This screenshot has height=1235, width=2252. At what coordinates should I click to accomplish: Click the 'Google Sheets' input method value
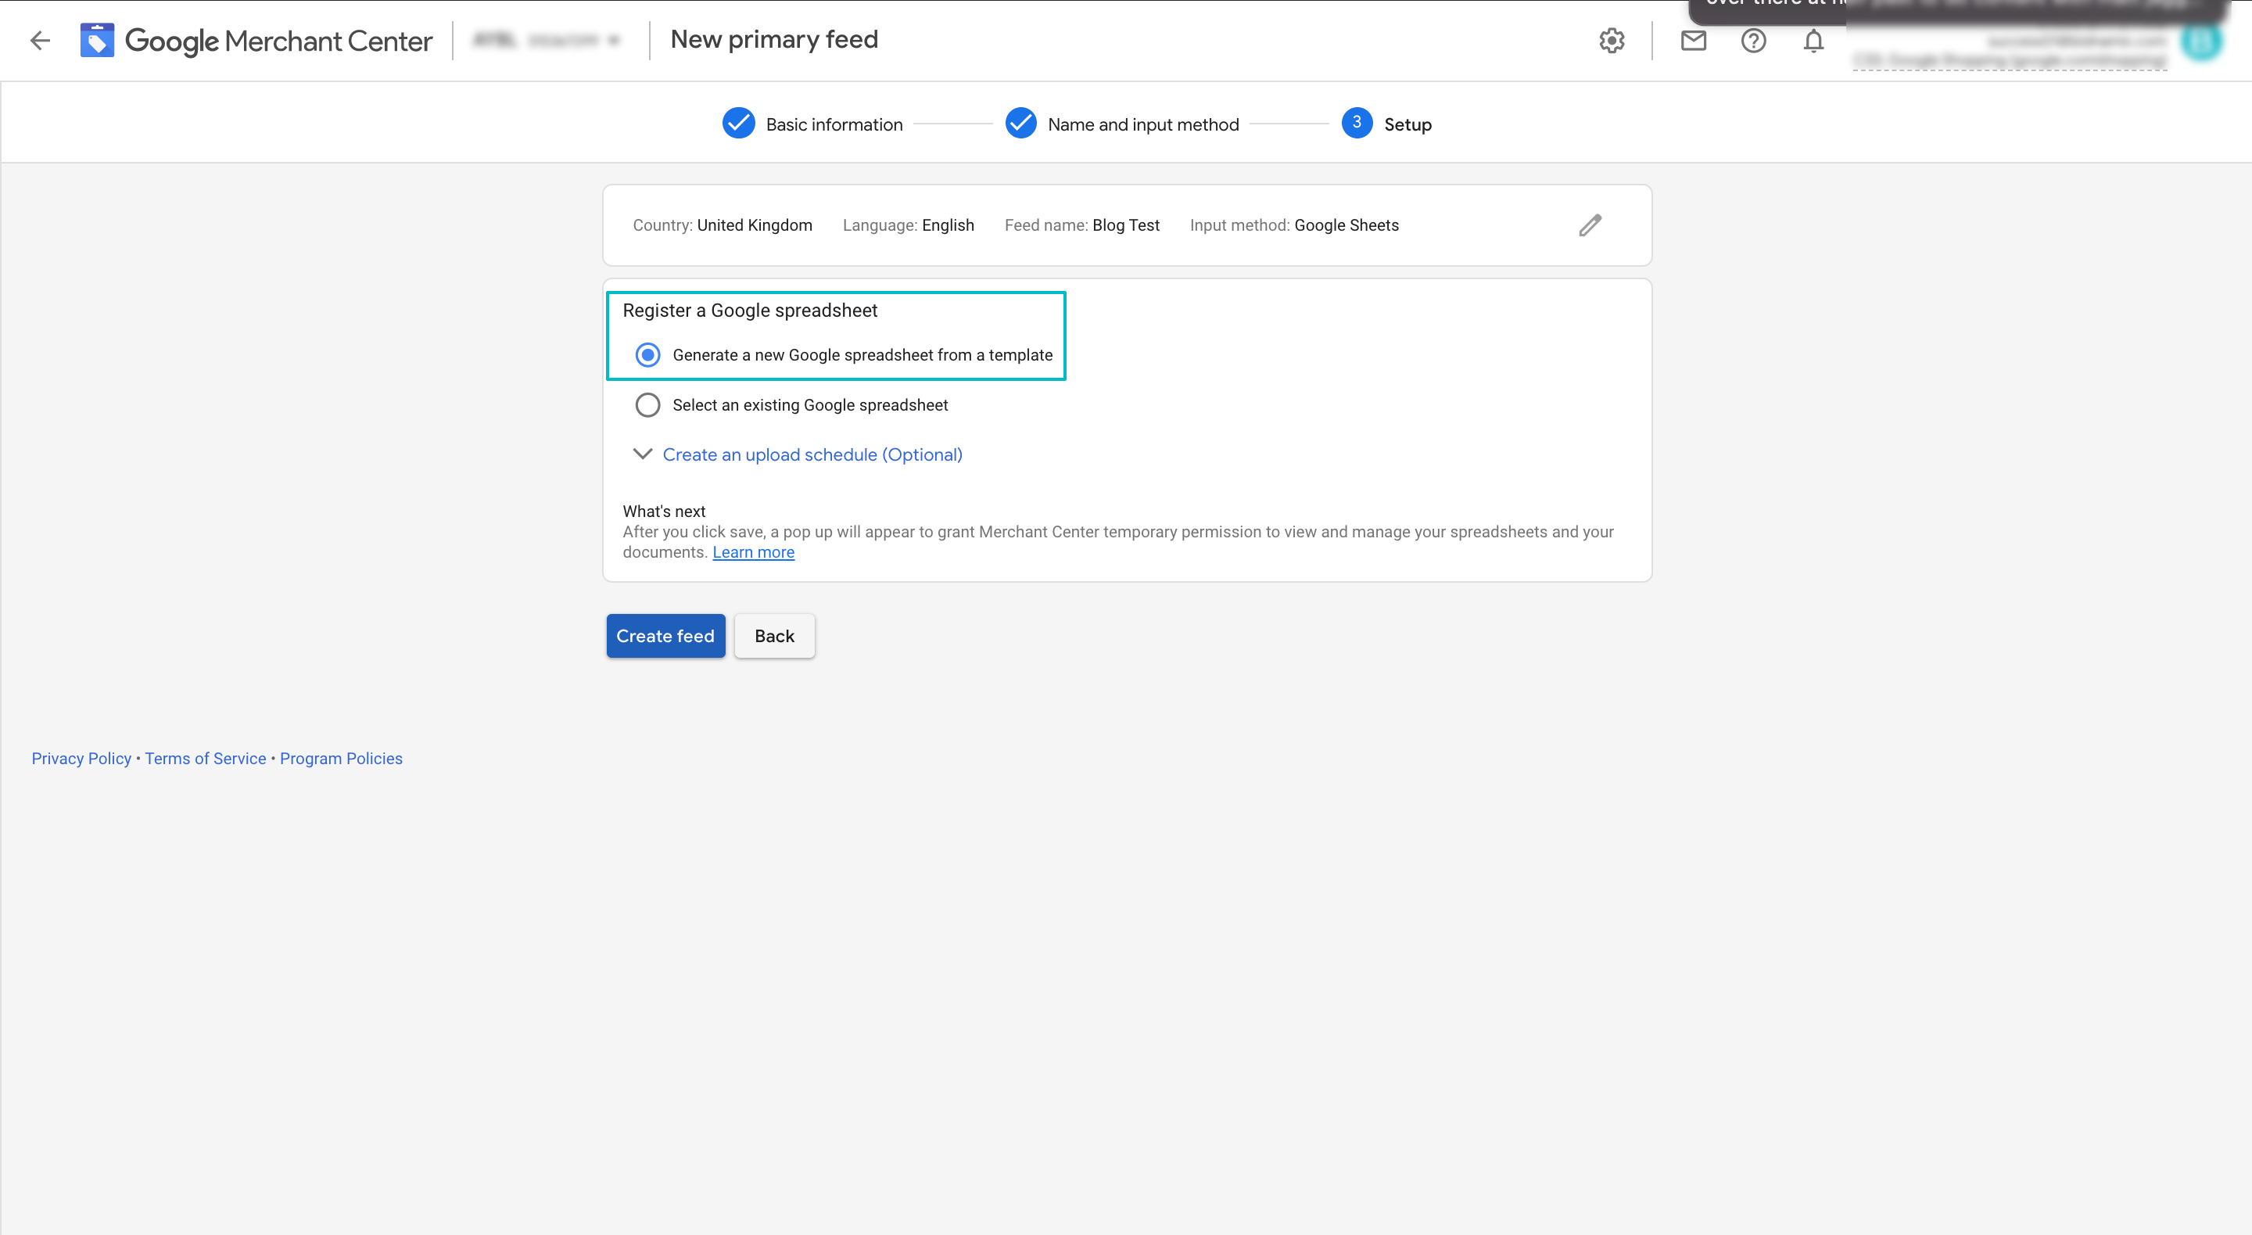(1347, 224)
